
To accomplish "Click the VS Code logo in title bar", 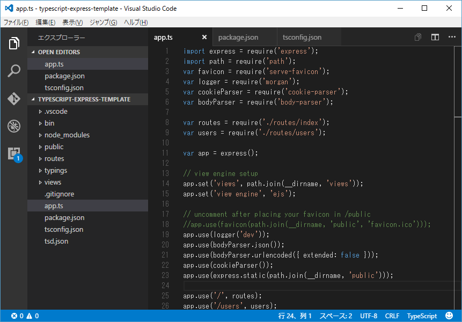I will 9,8.
